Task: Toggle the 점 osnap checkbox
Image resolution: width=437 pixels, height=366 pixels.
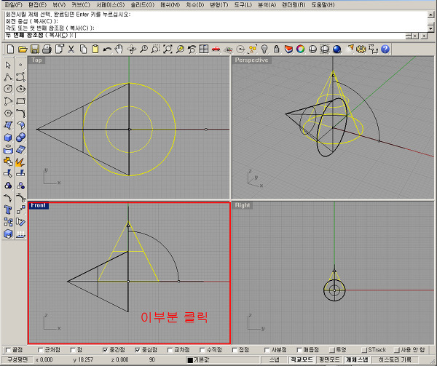Action: click(x=73, y=350)
